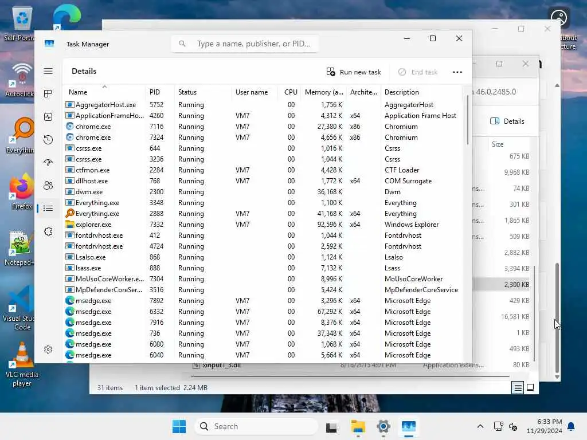Open the Startup apps page icon

48,162
